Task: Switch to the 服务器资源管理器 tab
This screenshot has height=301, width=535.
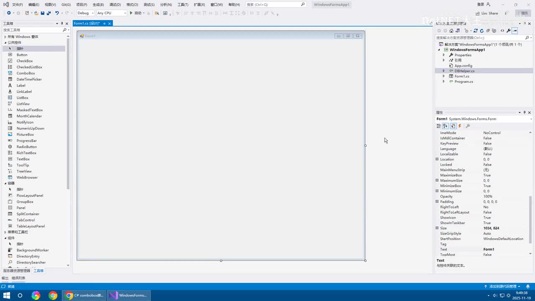Action: pos(17,271)
